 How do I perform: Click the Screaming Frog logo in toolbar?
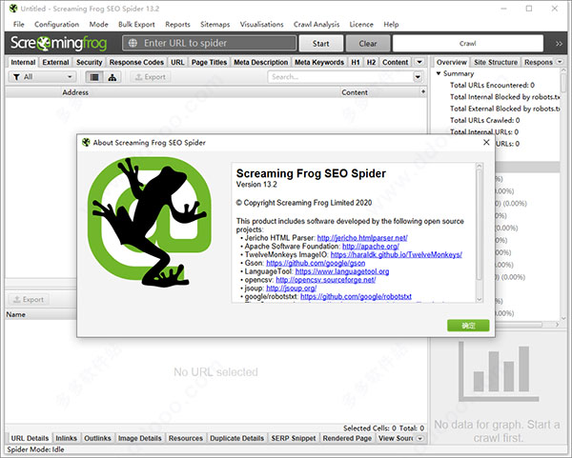[58, 43]
